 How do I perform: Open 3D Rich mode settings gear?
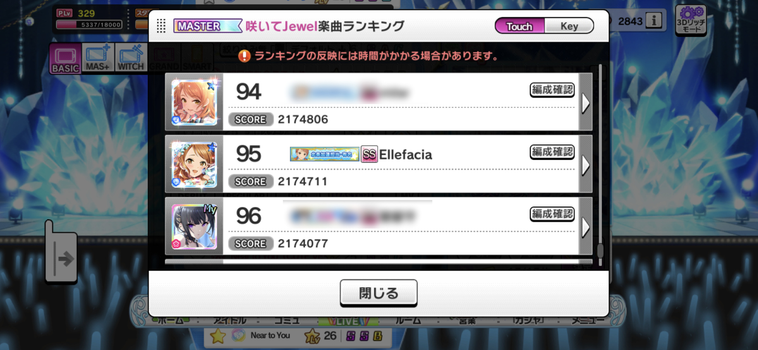click(691, 20)
